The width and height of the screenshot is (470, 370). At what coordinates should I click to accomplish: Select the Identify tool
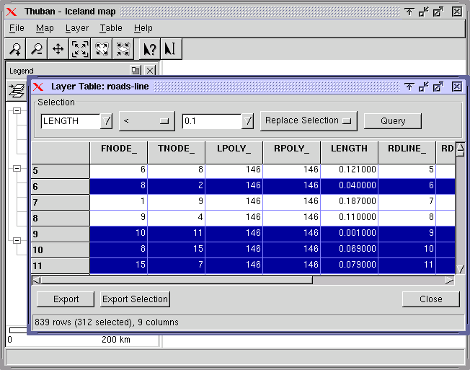(150, 49)
